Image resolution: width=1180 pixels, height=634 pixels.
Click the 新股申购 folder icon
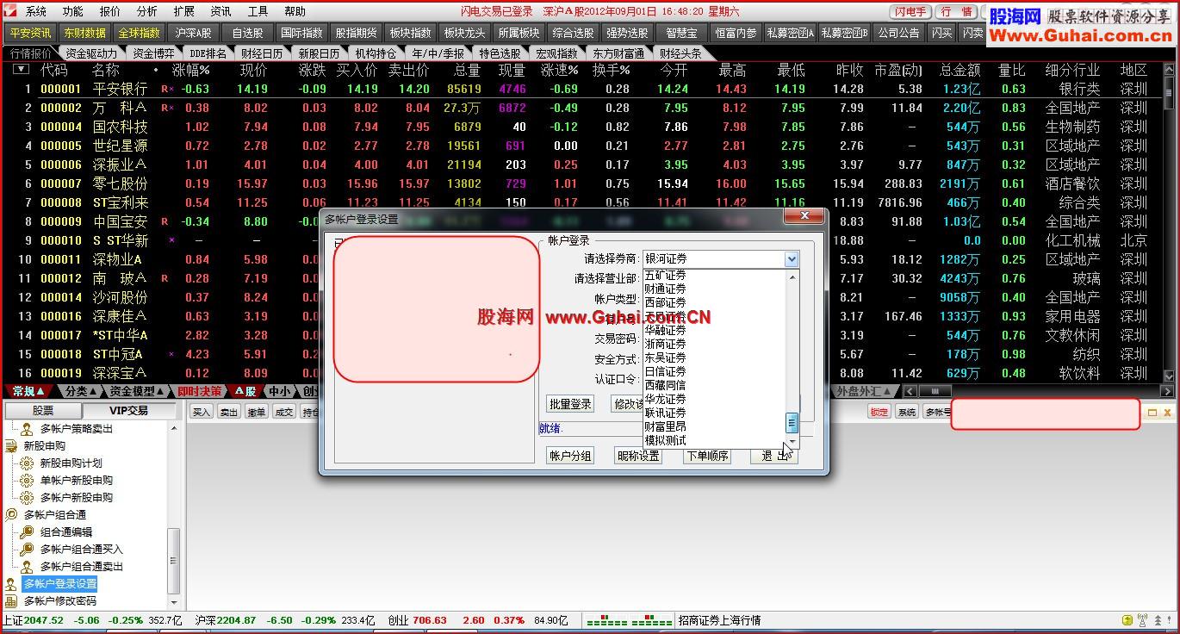[11, 445]
